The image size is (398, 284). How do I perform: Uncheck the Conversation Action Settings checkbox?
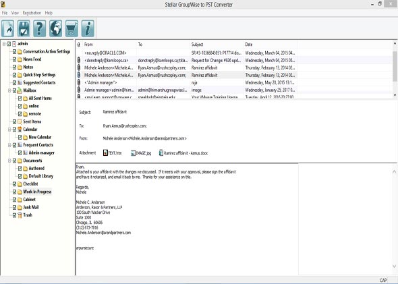(x=14, y=51)
